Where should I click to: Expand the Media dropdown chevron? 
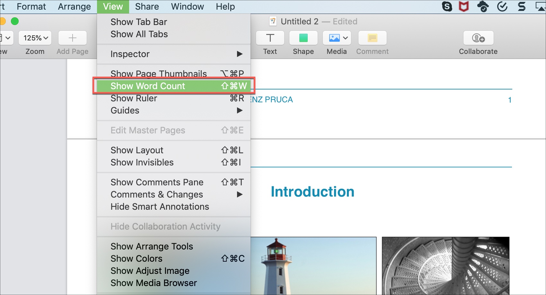click(345, 38)
